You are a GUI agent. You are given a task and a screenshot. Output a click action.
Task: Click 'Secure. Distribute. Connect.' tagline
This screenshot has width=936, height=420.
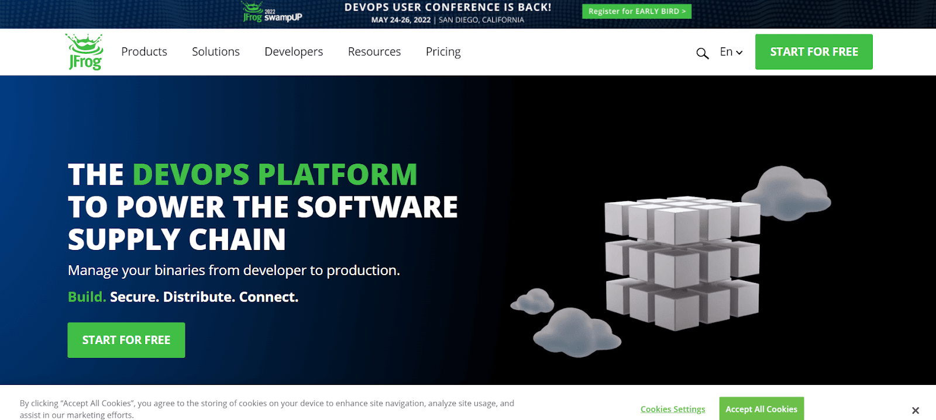coord(204,297)
